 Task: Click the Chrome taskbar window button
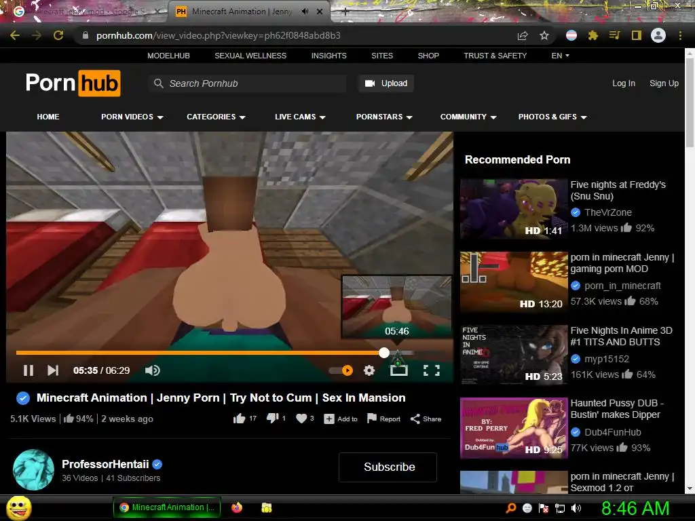click(x=167, y=507)
